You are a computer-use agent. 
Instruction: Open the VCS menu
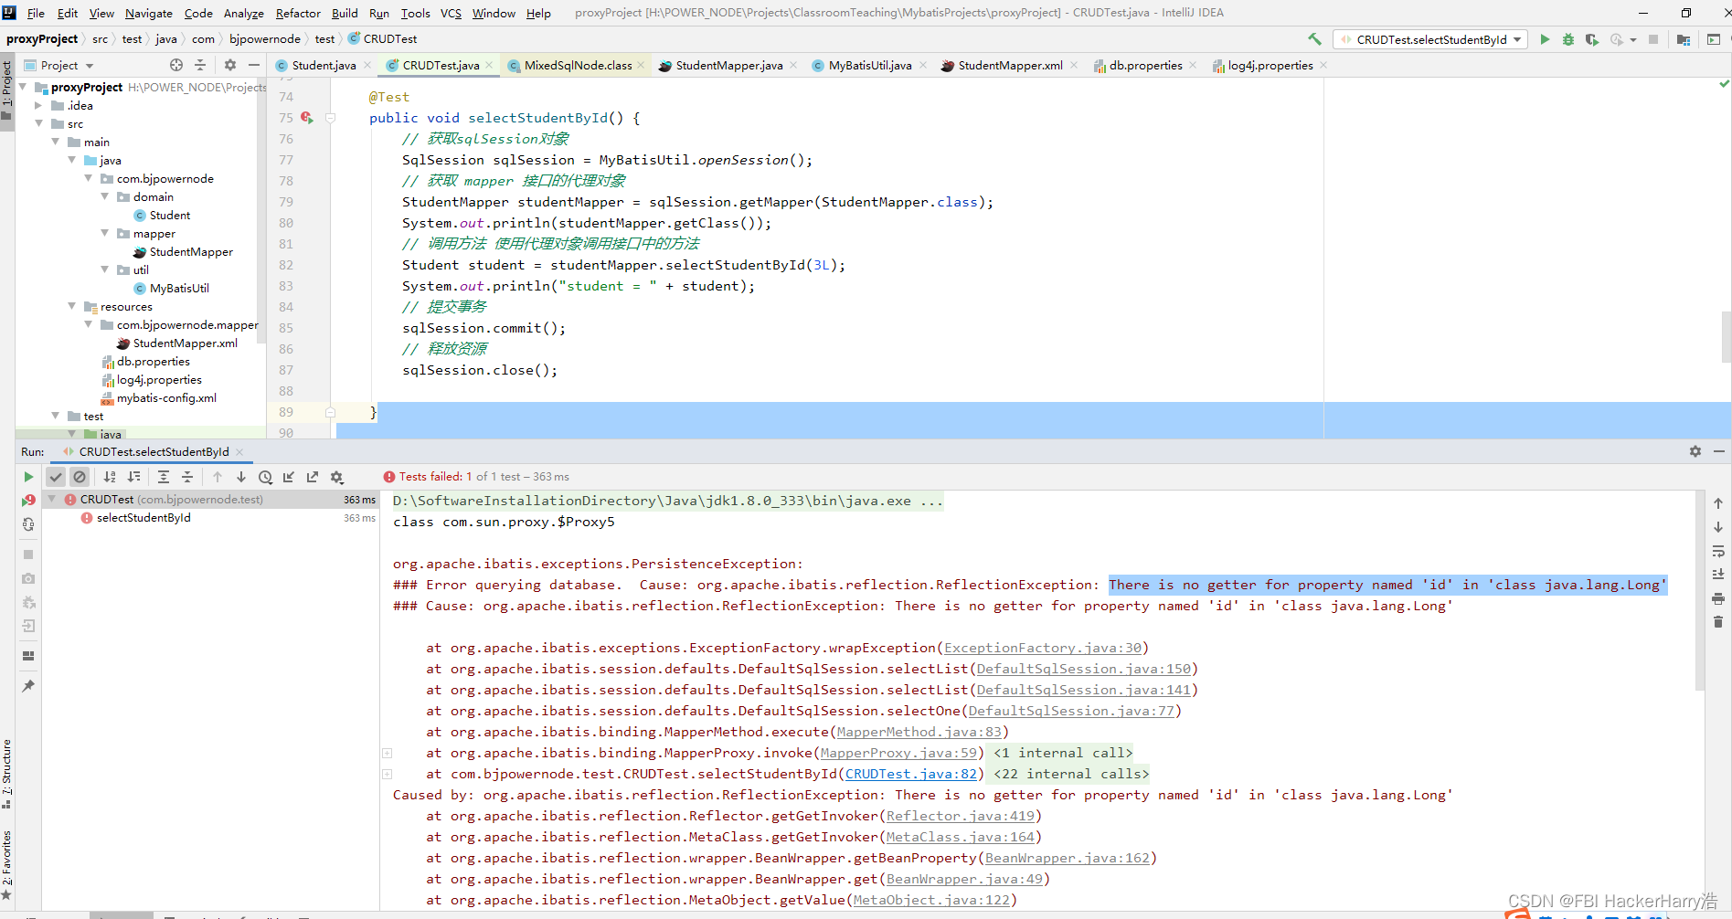pos(451,13)
